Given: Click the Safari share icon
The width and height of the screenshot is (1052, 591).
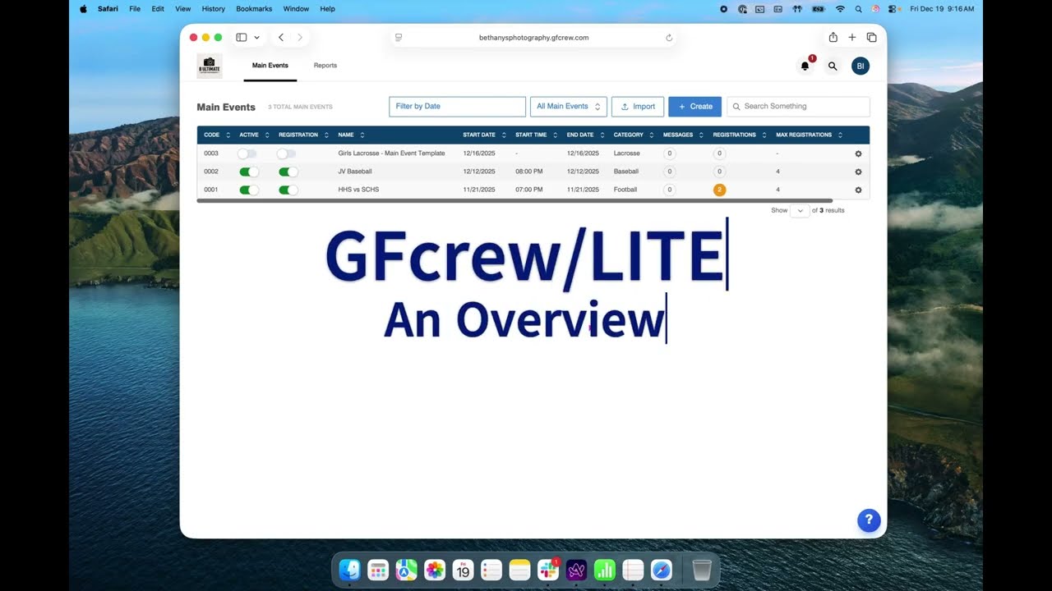Looking at the screenshot, I should coord(833,37).
